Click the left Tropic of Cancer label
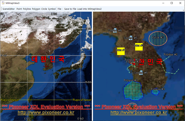The width and height of the screenshot is (185, 121). tap(10, 100)
